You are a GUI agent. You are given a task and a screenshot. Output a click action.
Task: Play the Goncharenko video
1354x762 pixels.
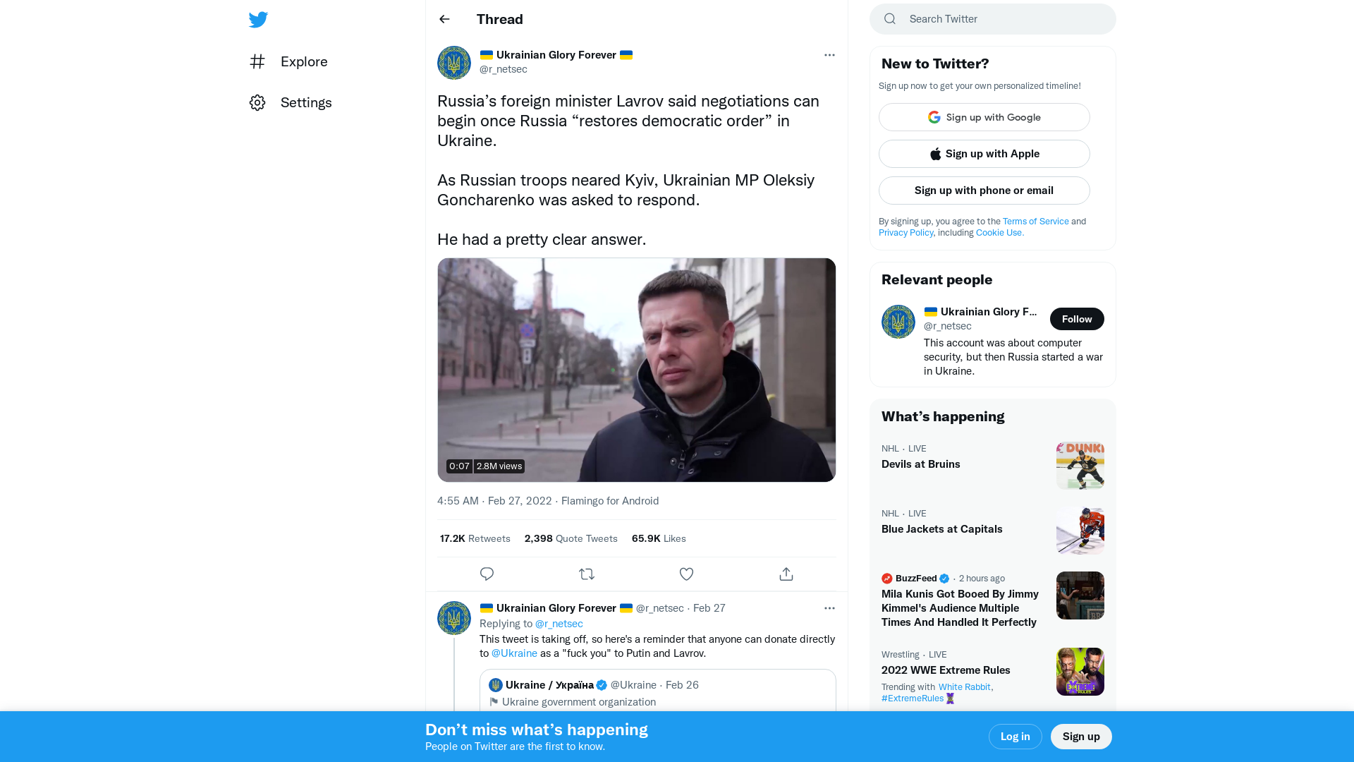tap(637, 370)
